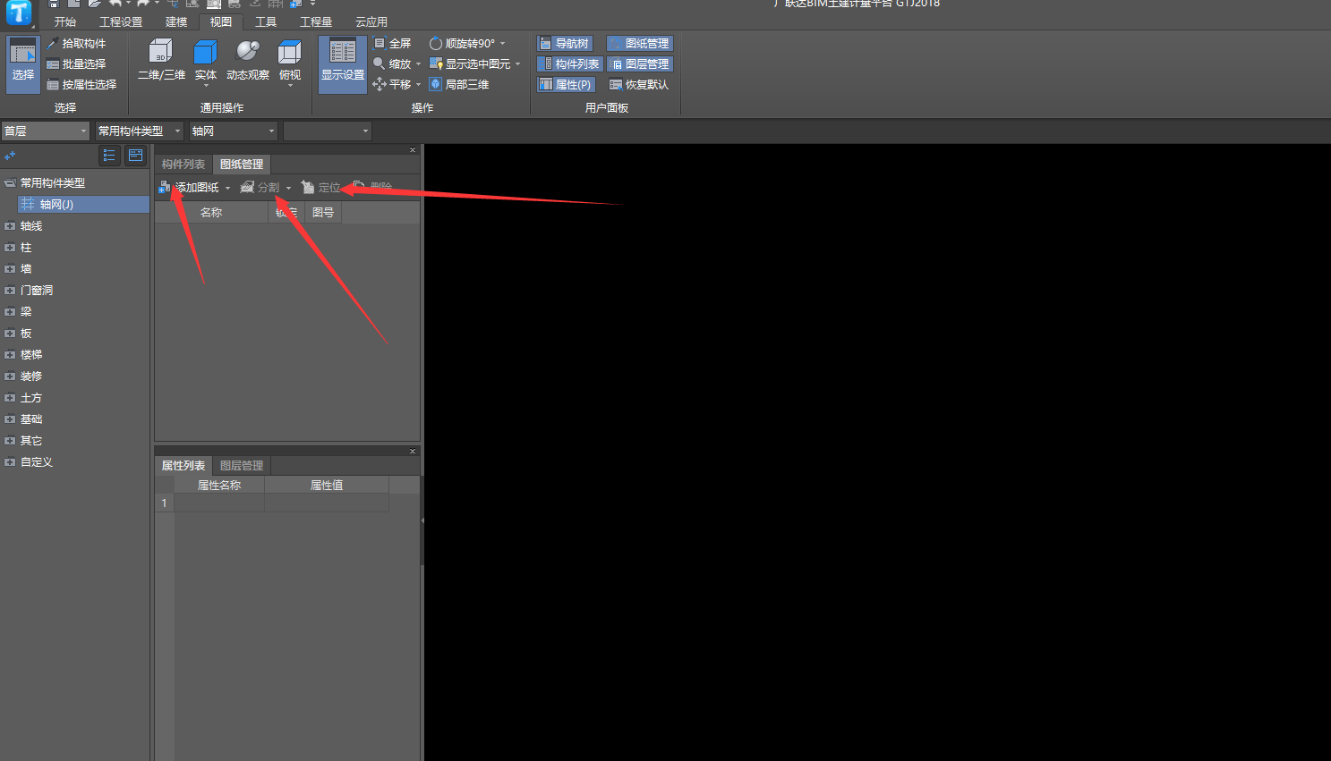Viewport: 1331px width, 761px height.
Task: Switch to the 构件列表 panel tab
Action: coord(183,165)
